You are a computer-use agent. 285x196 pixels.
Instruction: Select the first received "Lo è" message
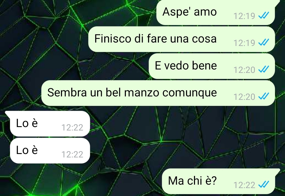(50, 124)
